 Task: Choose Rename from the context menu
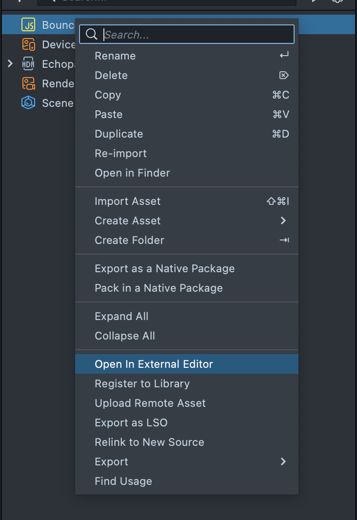pos(115,56)
